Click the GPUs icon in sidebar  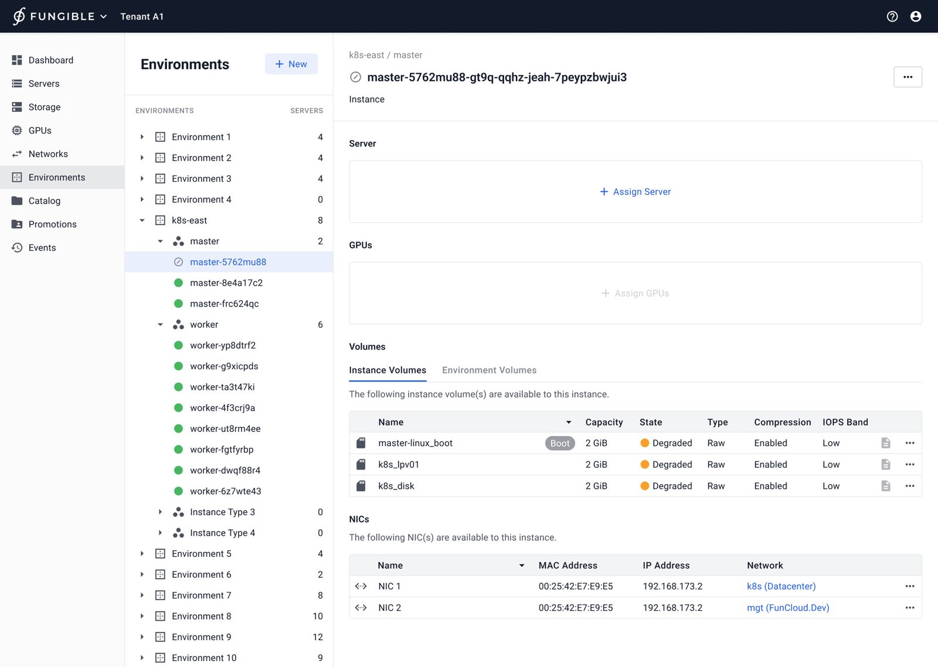click(x=17, y=131)
